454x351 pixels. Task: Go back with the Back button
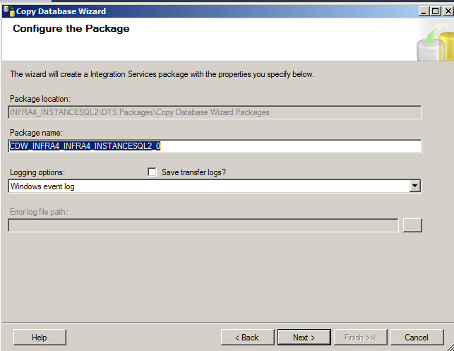pyautogui.click(x=246, y=338)
